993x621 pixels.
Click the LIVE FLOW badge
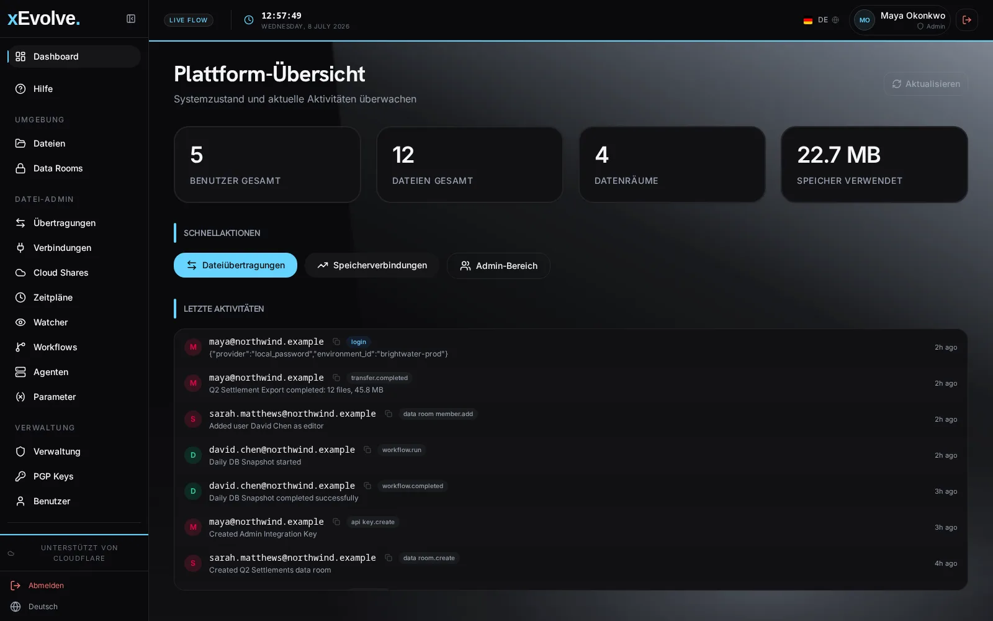click(x=189, y=20)
